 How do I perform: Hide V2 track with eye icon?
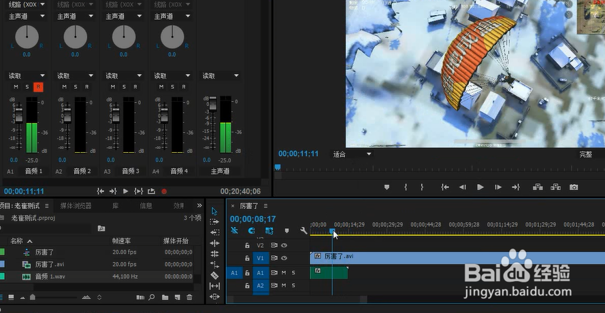pos(284,245)
